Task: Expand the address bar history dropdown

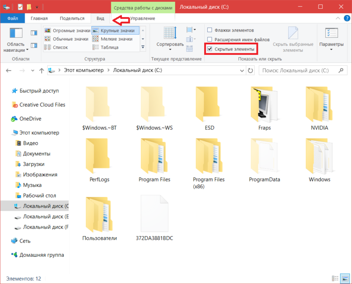Action: (x=242, y=71)
